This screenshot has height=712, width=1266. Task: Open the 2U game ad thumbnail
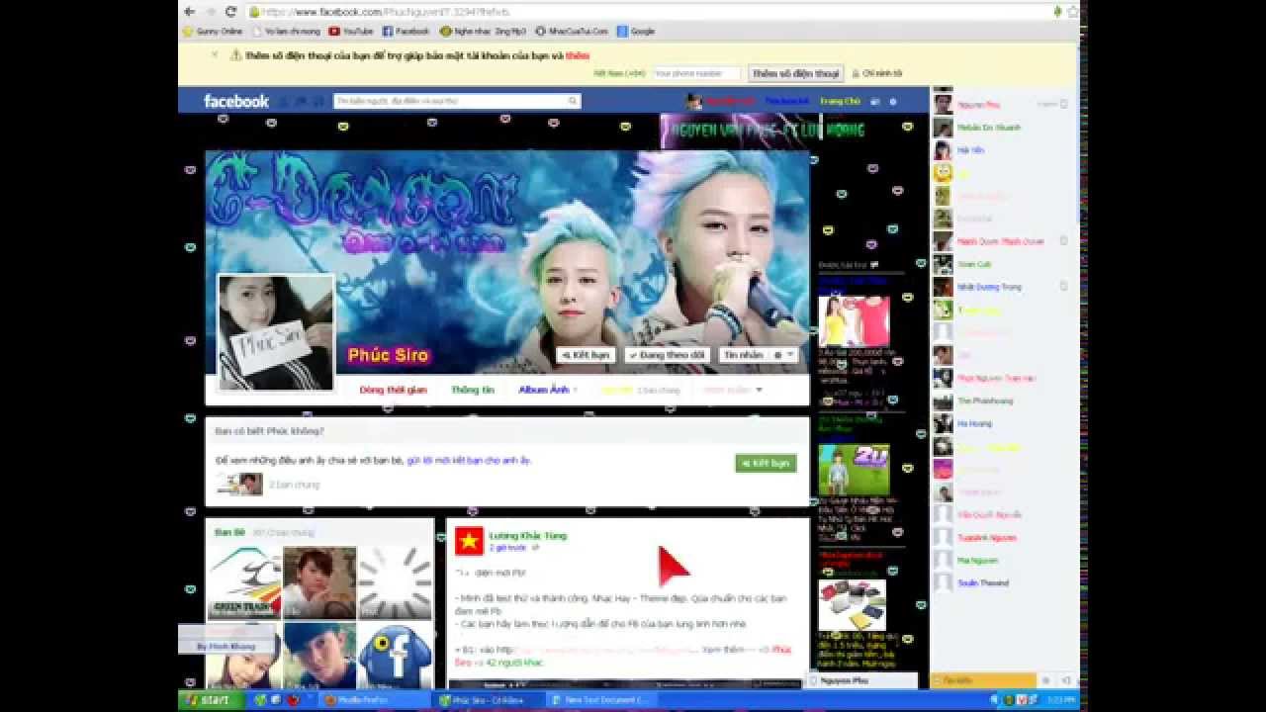pos(854,470)
